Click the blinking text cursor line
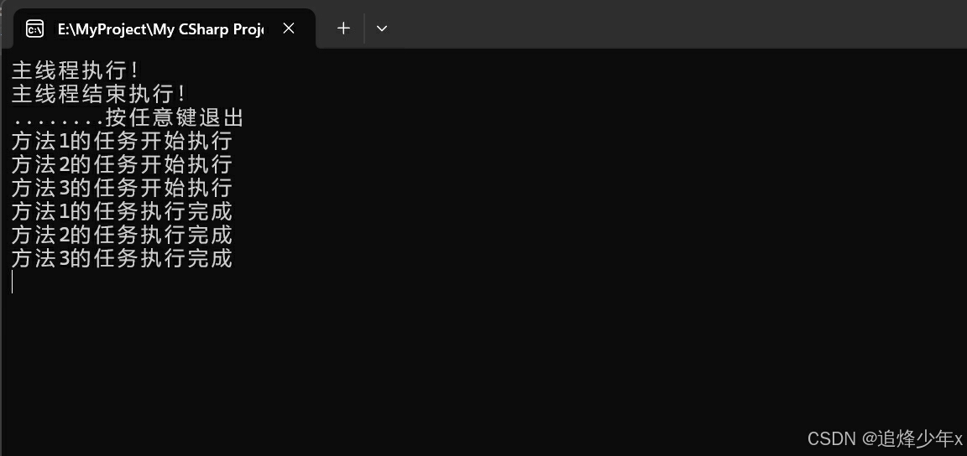This screenshot has height=456, width=967. (x=12, y=282)
